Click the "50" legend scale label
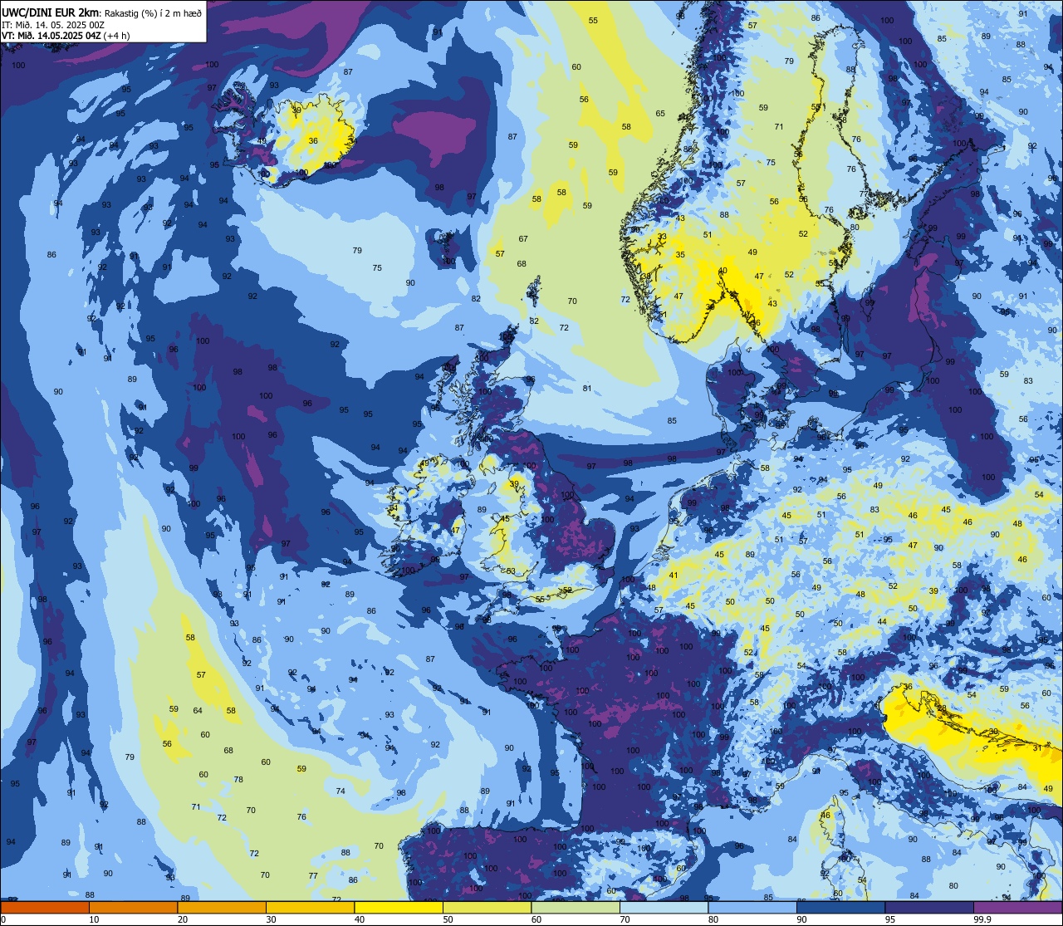1063x926 pixels. pos(448,919)
